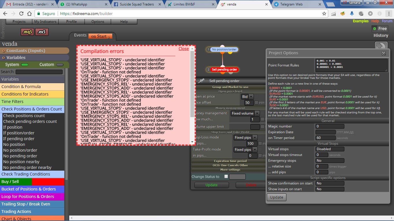Click the compilation errors scrollbar down arrow
394x221 pixels.
(x=192, y=142)
